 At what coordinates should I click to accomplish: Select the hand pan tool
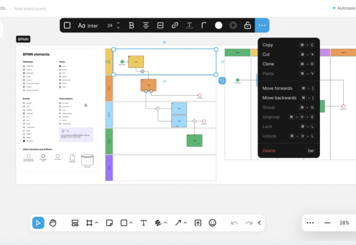[x=53, y=223]
